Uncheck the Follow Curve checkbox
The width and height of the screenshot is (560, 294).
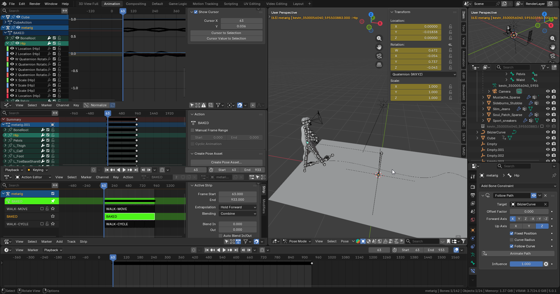(512, 246)
